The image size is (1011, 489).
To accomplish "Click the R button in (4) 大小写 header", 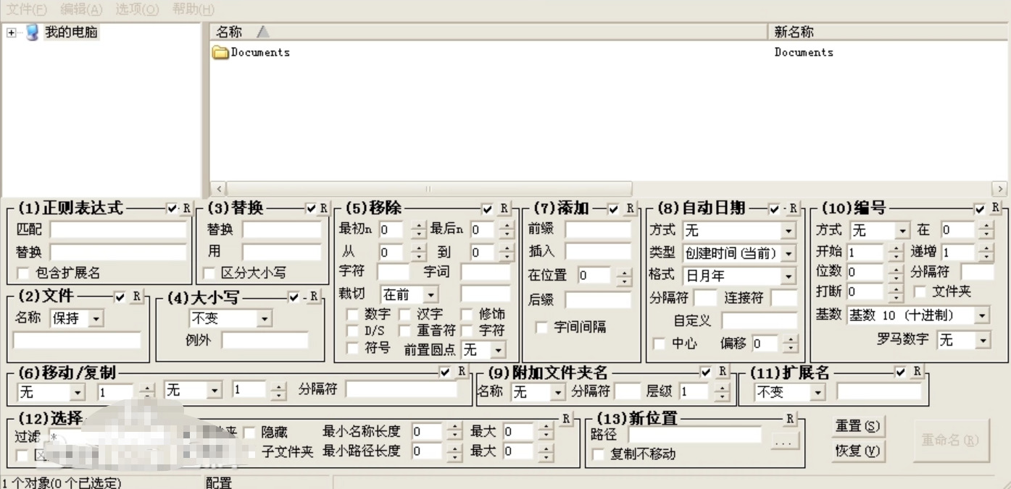I will pos(313,297).
